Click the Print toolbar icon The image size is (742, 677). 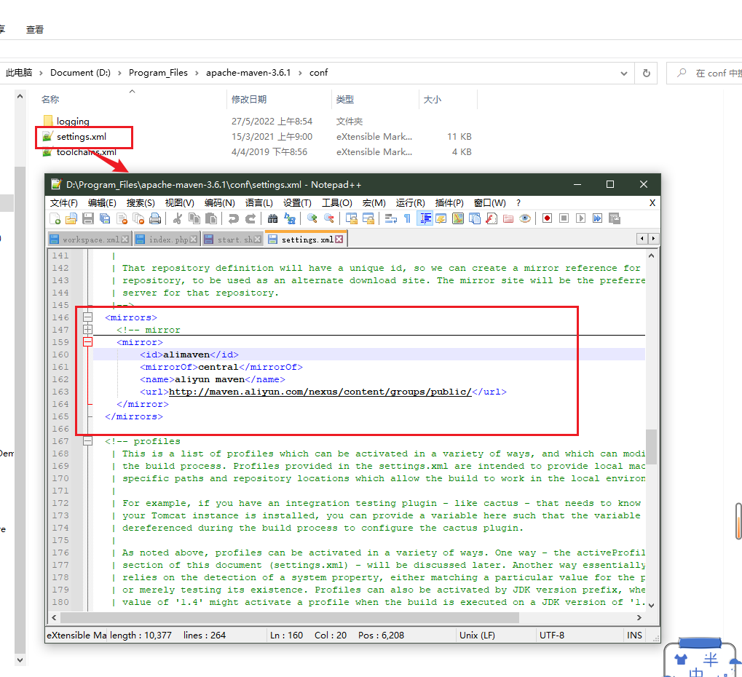point(155,218)
